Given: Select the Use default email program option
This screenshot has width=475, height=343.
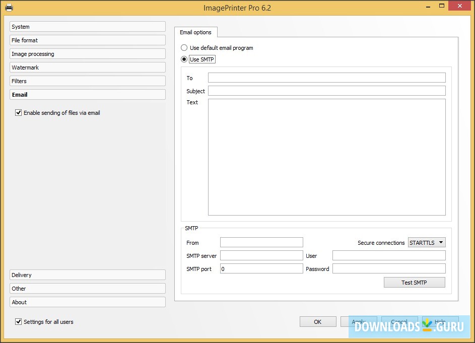Looking at the screenshot, I should tap(184, 47).
